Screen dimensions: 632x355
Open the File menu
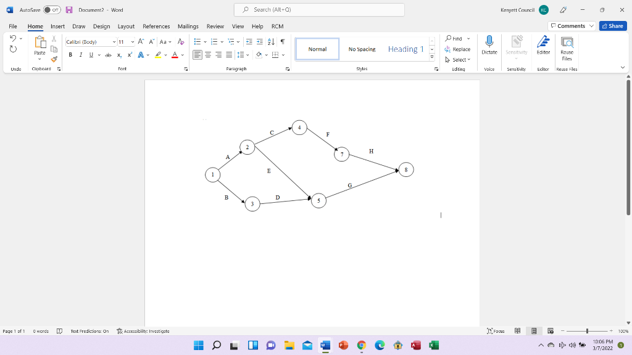click(x=13, y=26)
